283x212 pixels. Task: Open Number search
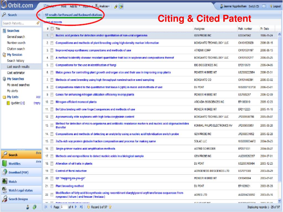click(x=16, y=43)
